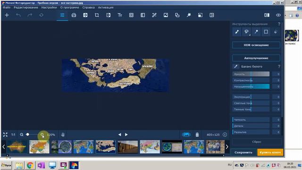Open the resize tool in the toolbar
This screenshot has width=302, height=170.
pyautogui.click(x=200, y=15)
